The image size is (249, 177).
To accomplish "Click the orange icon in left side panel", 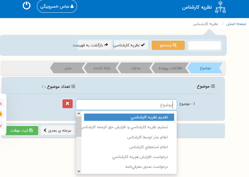I will click(x=1, y=113).
